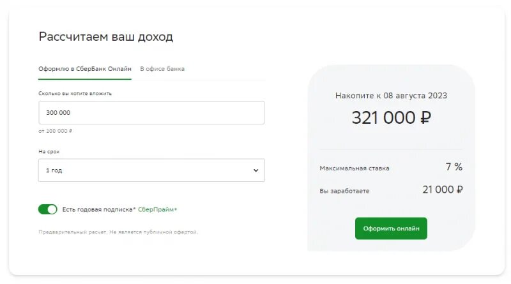Click the 321 000 ₽ total amount
The width and height of the screenshot is (511, 284).
[x=391, y=117]
